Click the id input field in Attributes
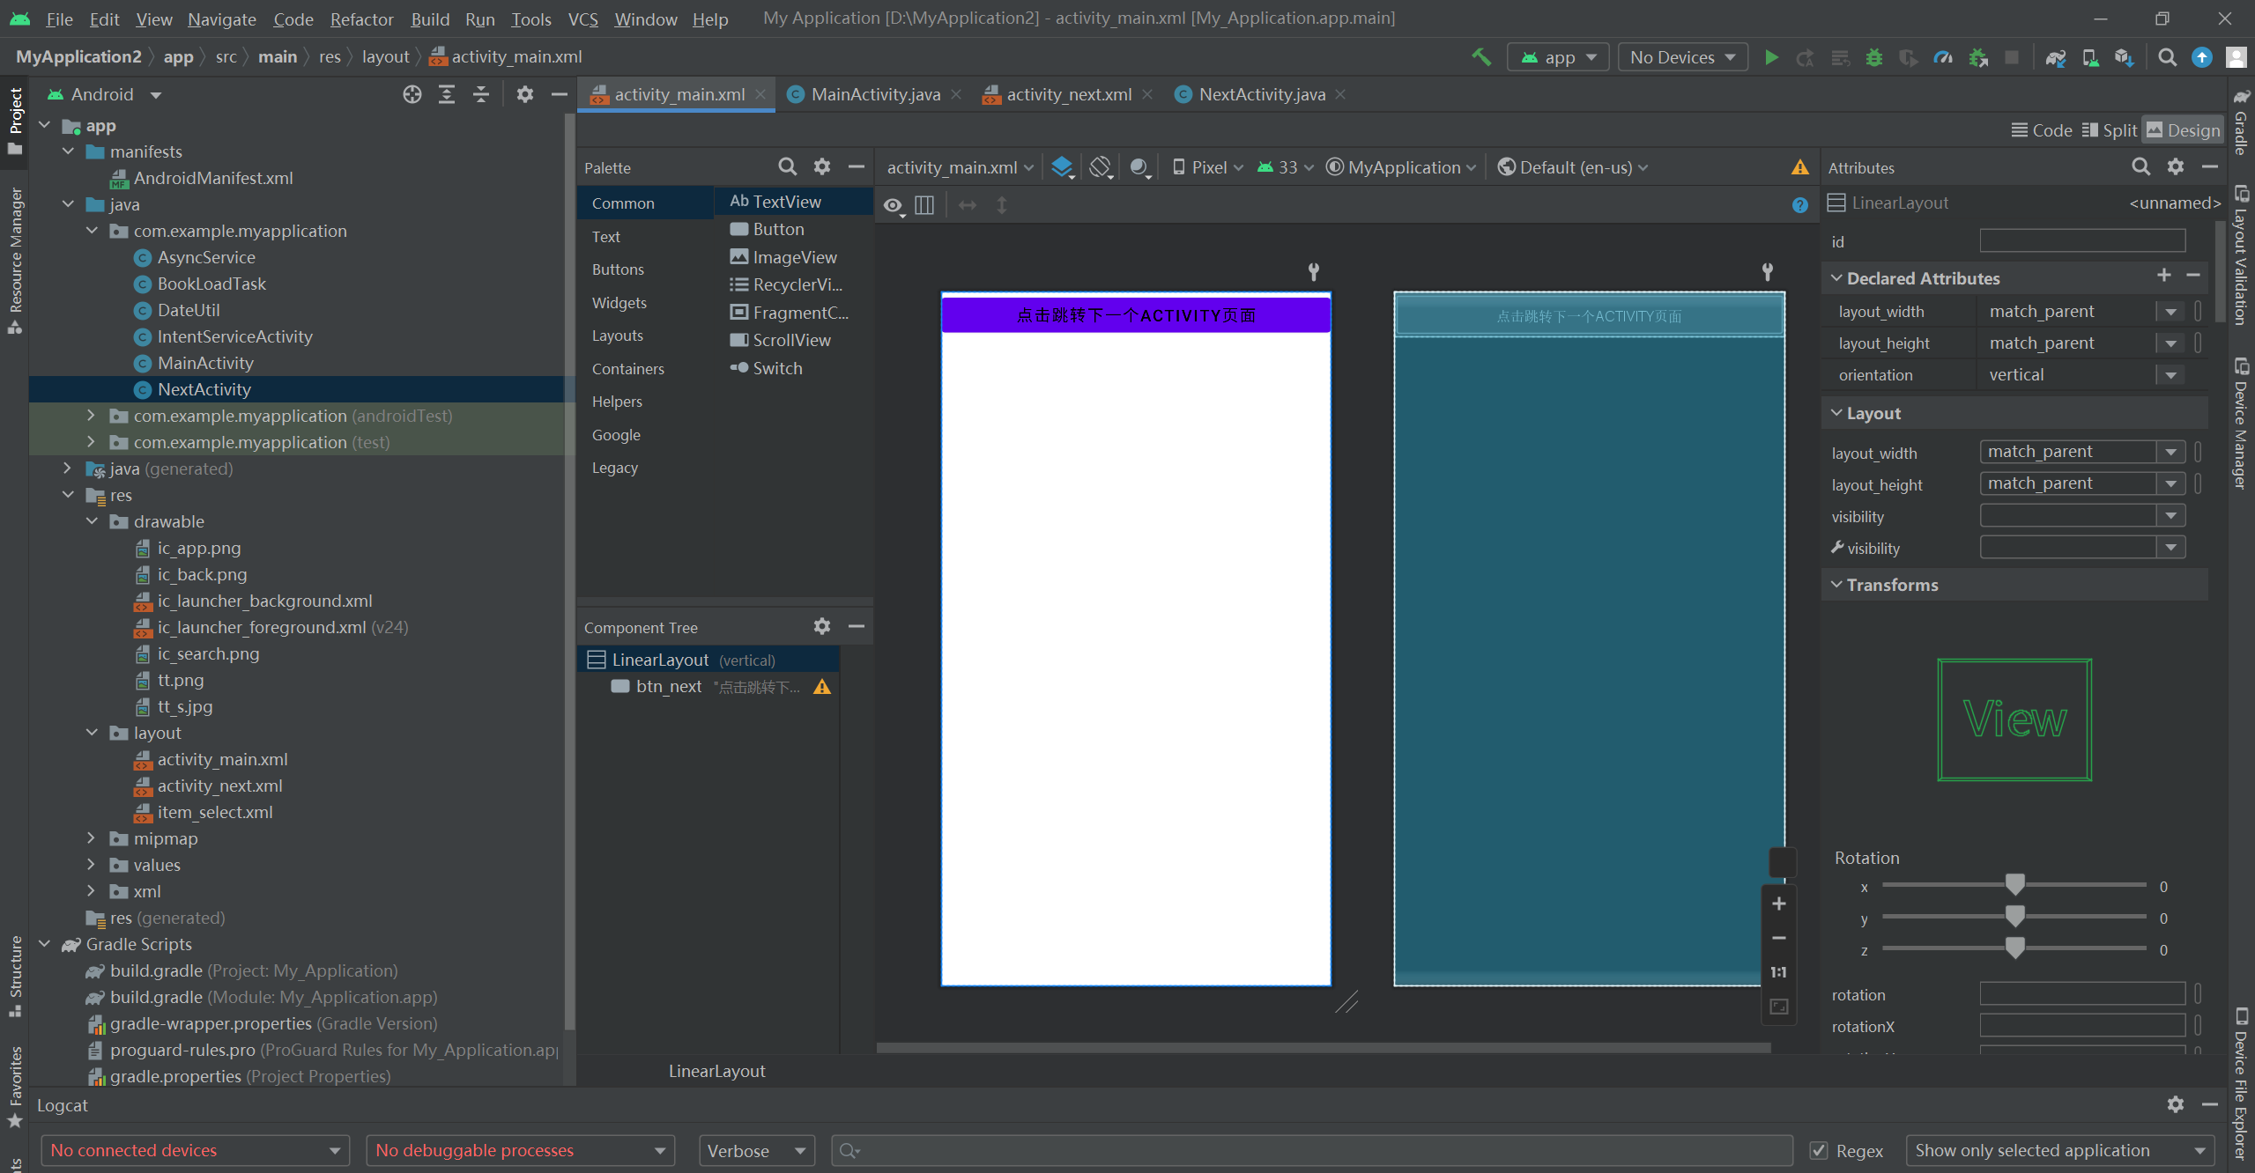Image resolution: width=2255 pixels, height=1173 pixels. (x=2081, y=241)
